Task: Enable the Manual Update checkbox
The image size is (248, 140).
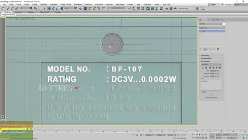Action: (x=206, y=98)
